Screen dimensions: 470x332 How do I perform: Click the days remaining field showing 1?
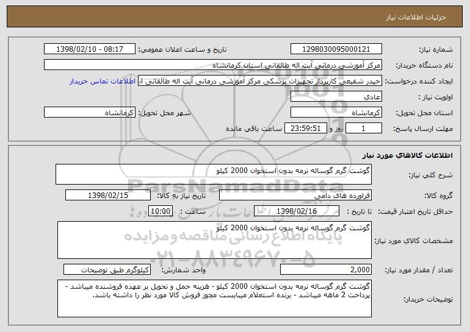364,129
